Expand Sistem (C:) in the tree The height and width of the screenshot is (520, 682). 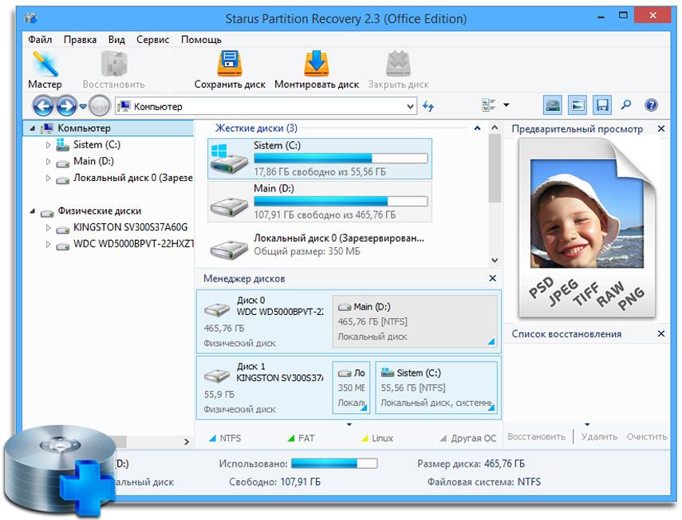[48, 145]
